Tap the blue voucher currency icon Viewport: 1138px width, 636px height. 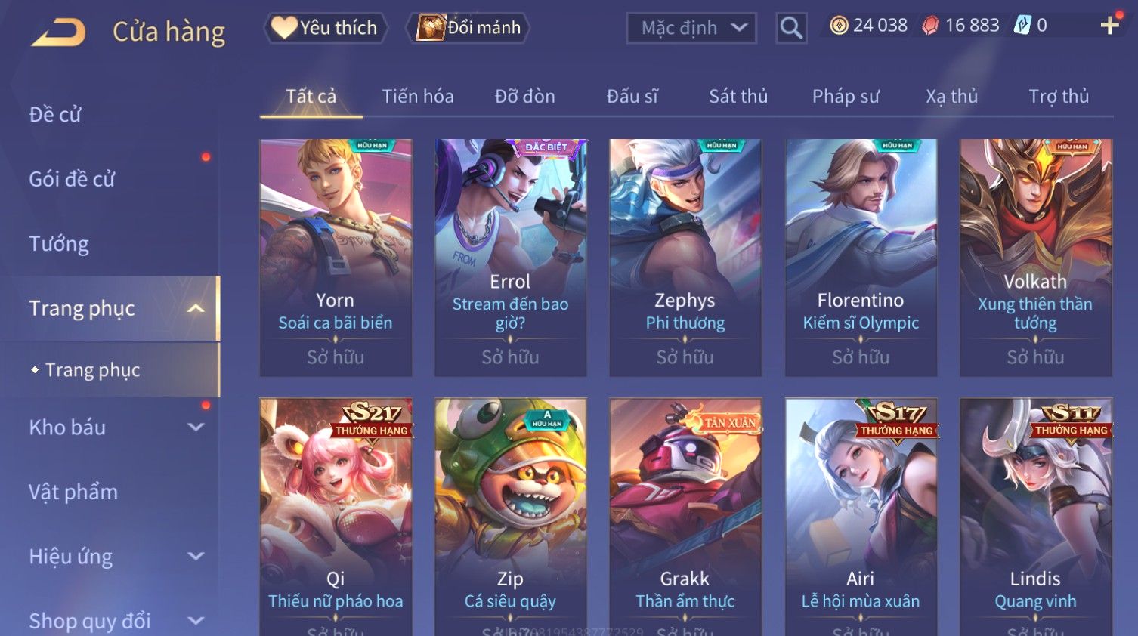1022,26
